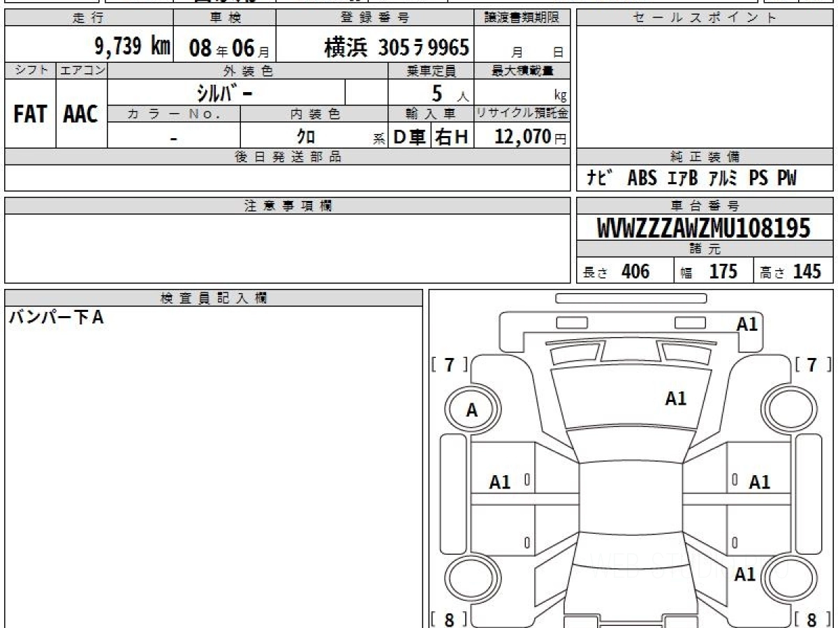
Task: Click the 注意事項欄 header bar
Action: (x=287, y=206)
